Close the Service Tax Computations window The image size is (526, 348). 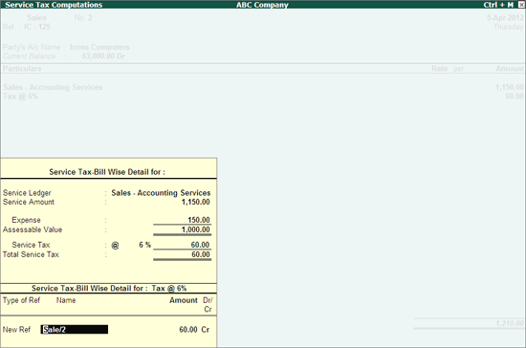[521, 5]
